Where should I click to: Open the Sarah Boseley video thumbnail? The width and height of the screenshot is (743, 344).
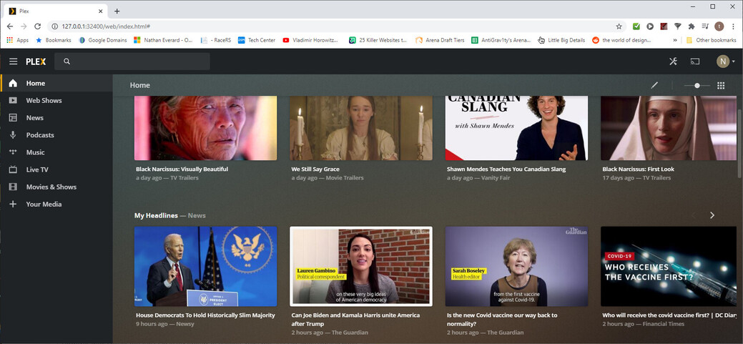pos(516,266)
